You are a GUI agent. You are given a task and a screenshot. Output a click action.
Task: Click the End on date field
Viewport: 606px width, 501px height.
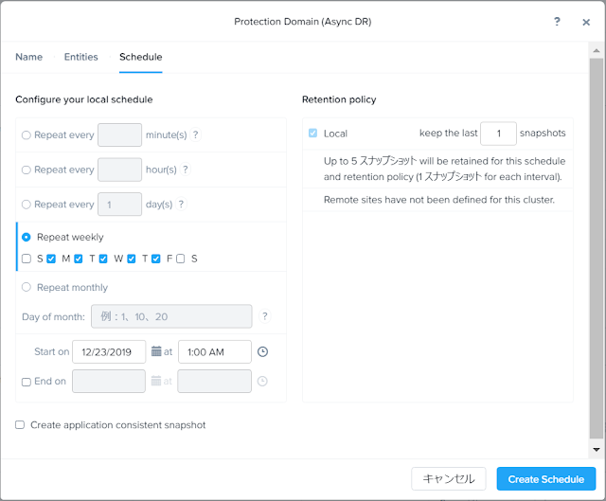pos(109,381)
